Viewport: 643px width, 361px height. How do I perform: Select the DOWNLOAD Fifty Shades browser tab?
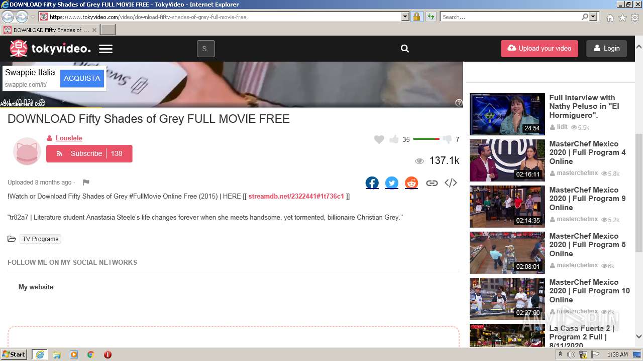point(50,30)
